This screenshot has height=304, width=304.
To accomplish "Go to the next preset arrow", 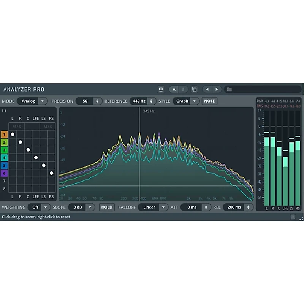I will pyautogui.click(x=217, y=90).
